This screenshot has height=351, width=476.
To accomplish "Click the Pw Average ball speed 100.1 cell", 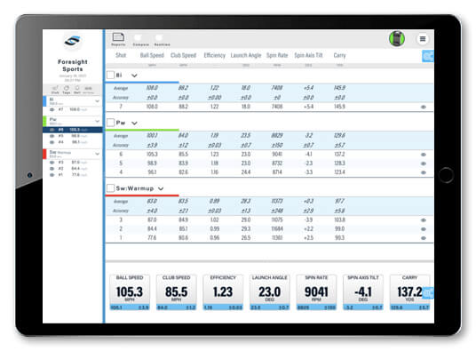I will click(x=152, y=135).
